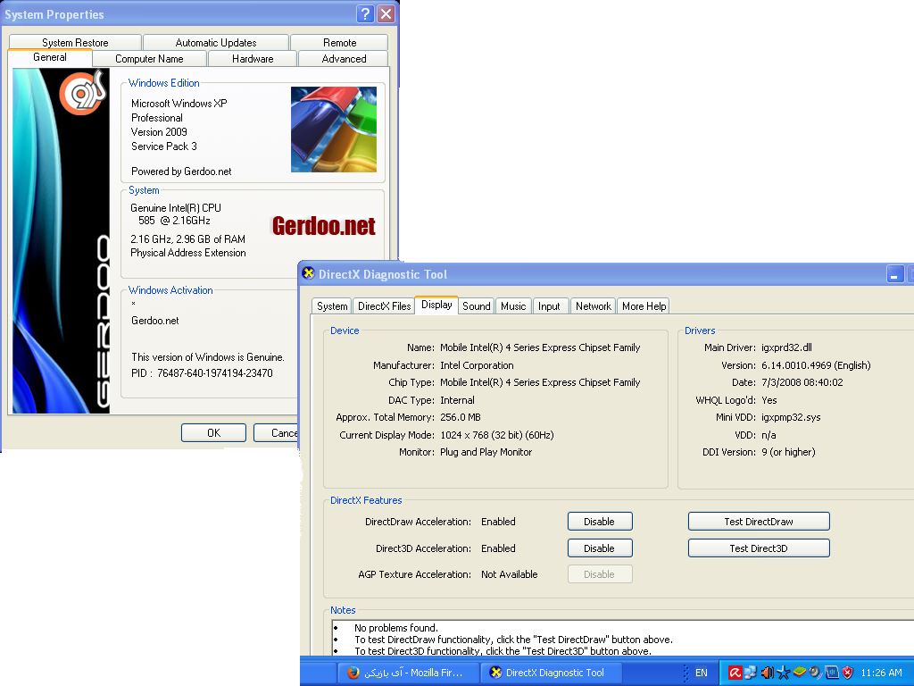Image resolution: width=914 pixels, height=686 pixels.
Task: Open the Input tab
Action: [x=549, y=306]
